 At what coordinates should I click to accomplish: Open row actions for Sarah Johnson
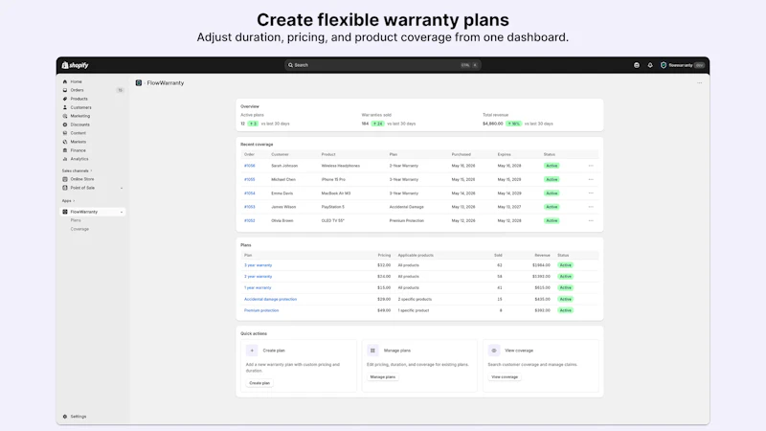[591, 166]
